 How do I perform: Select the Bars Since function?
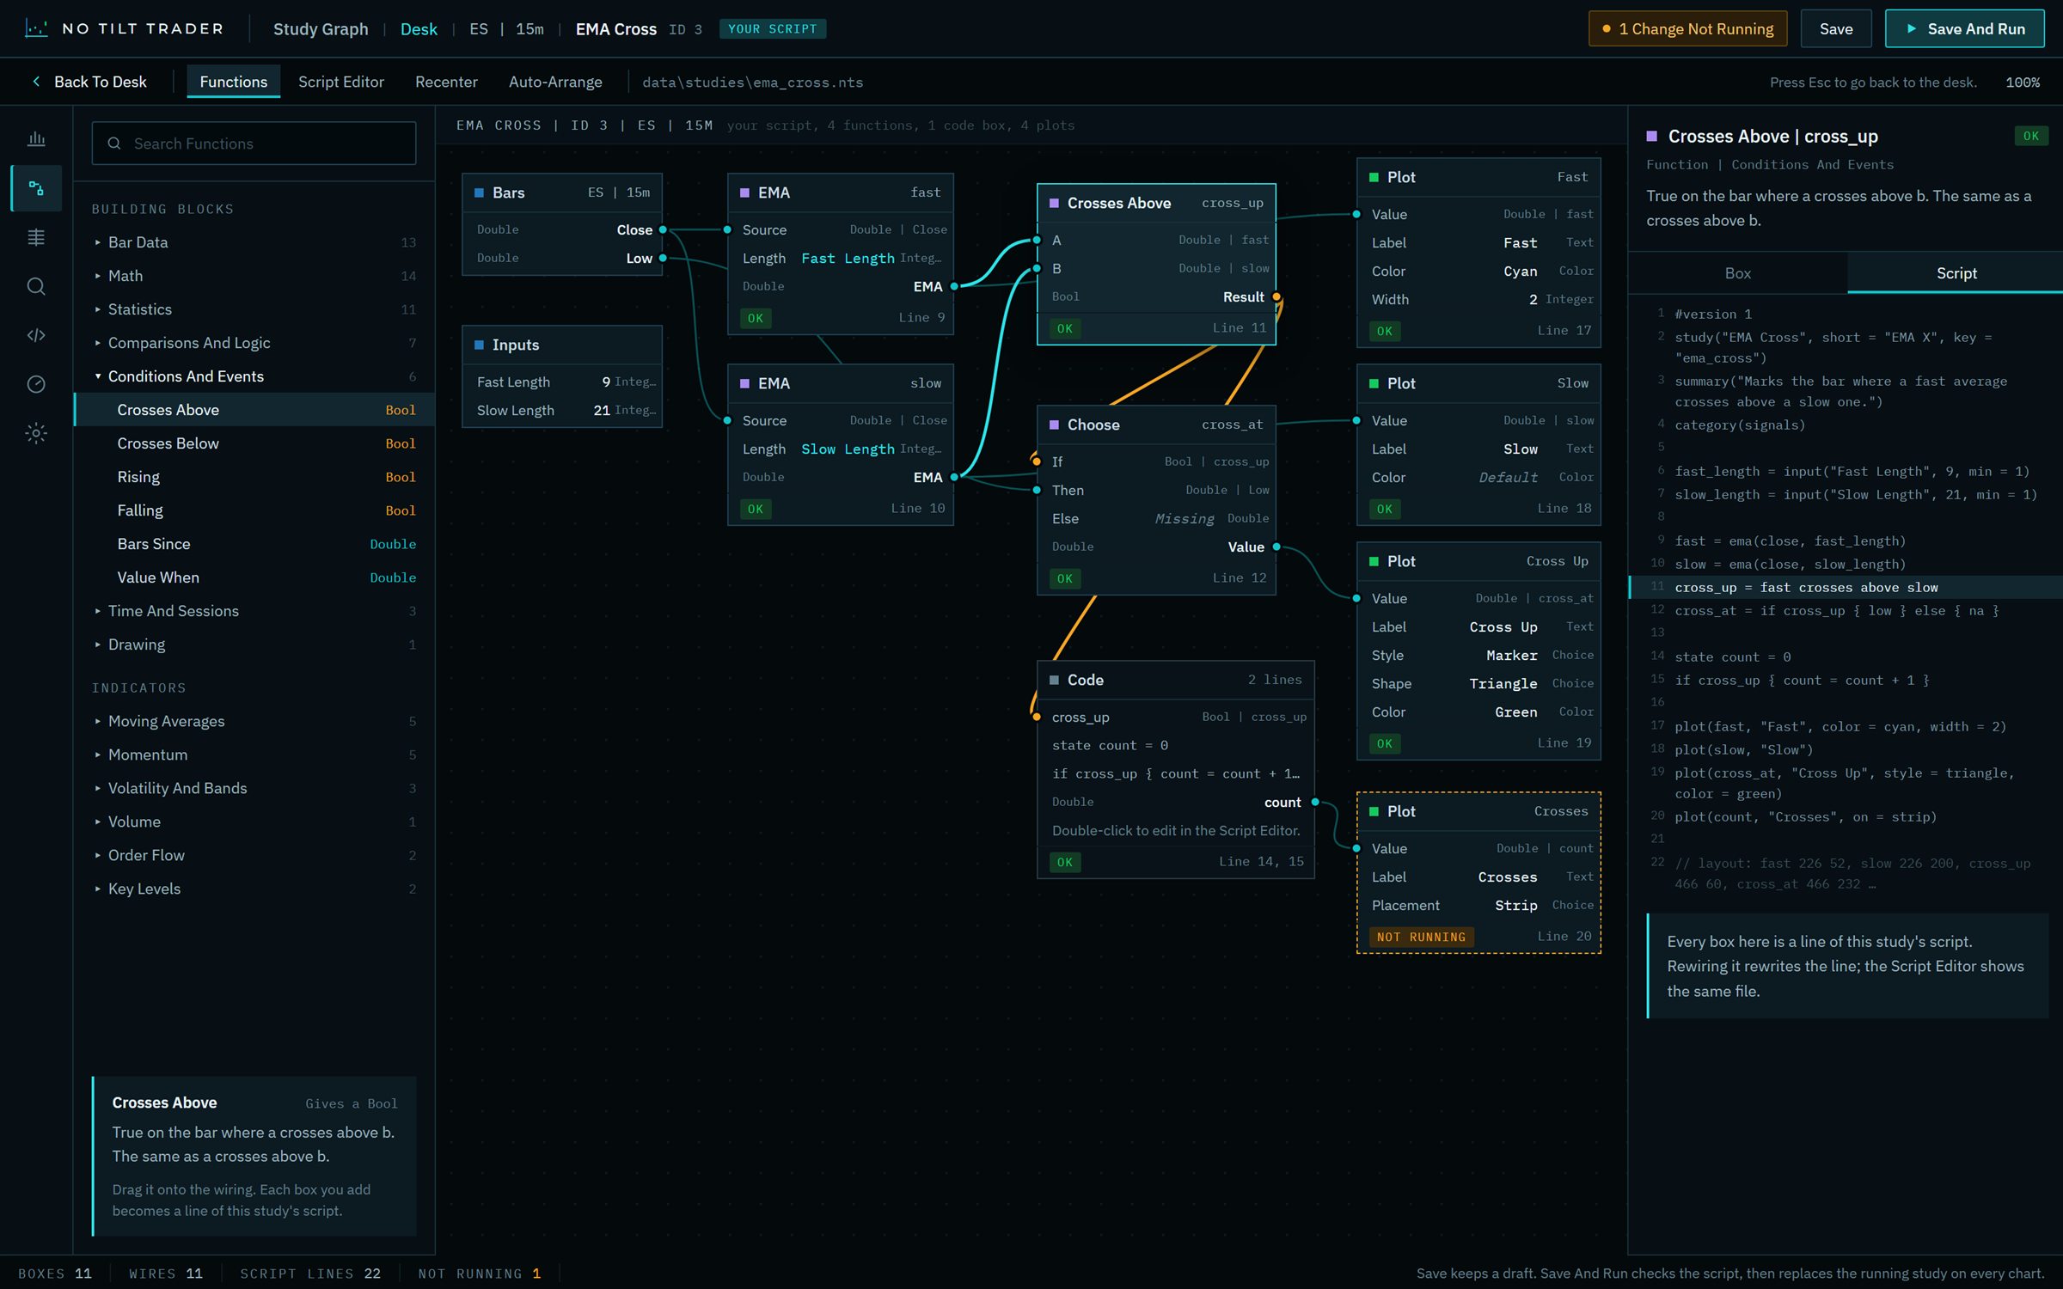pos(254,544)
